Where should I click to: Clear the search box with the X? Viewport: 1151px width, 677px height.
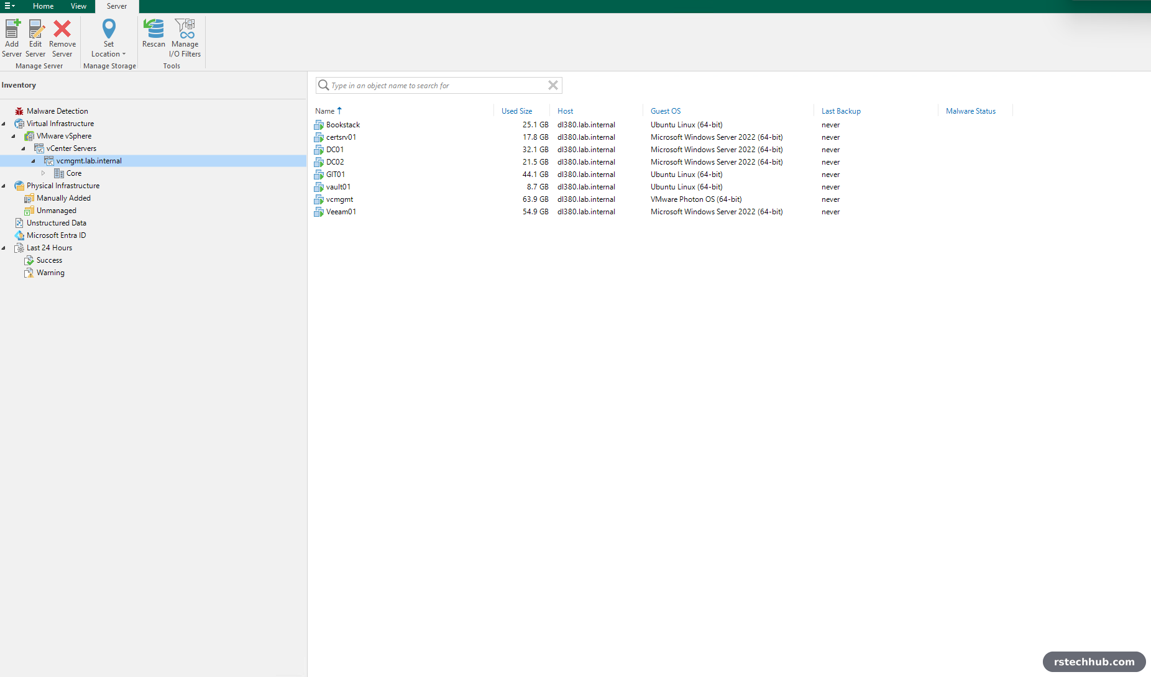click(553, 86)
